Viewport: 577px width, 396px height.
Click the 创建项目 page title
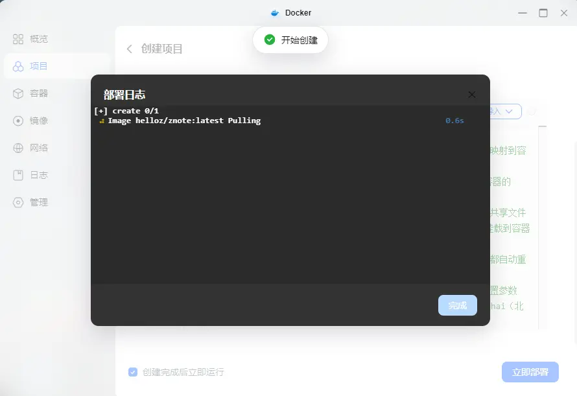tap(162, 49)
